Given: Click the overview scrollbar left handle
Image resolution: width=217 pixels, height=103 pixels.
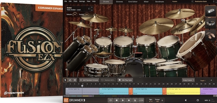Looking at the screenshot, I should pos(64,96).
